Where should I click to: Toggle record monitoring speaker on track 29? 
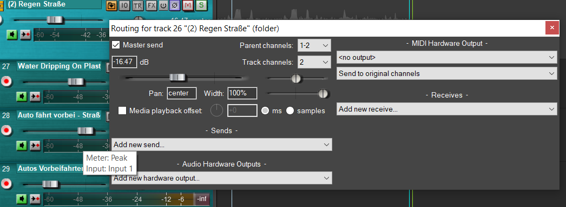tap(22, 198)
